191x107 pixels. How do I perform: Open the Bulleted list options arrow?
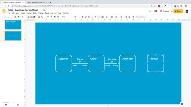coord(124,17)
